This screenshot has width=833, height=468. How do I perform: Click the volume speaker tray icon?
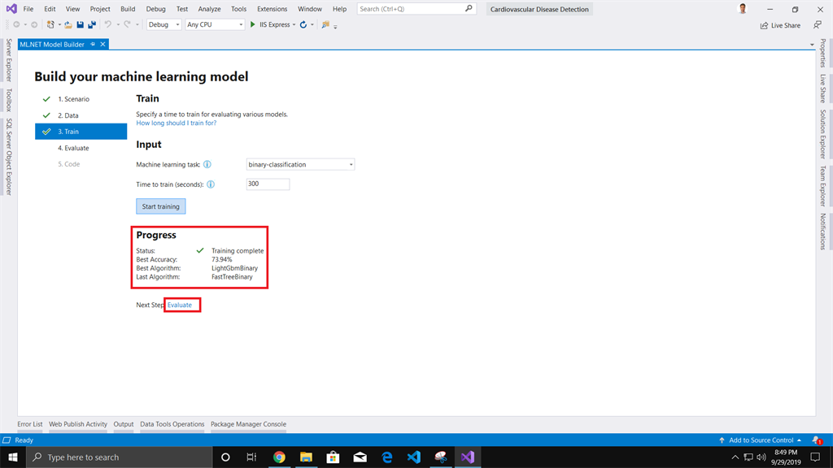(x=761, y=457)
